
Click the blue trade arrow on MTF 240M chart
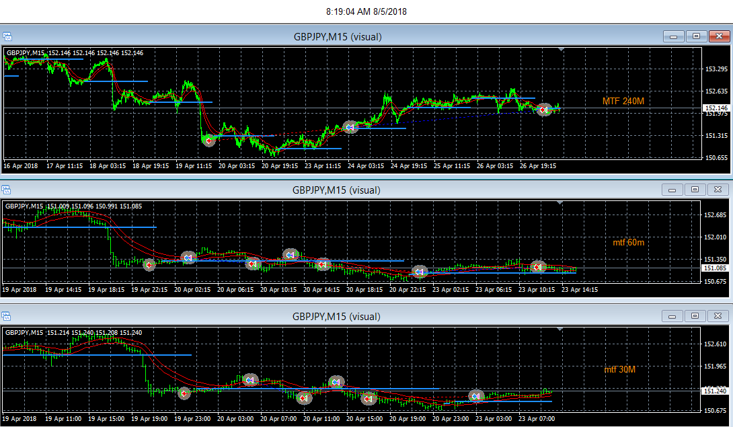[350, 127]
